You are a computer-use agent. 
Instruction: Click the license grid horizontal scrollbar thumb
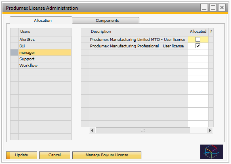tap(143, 130)
